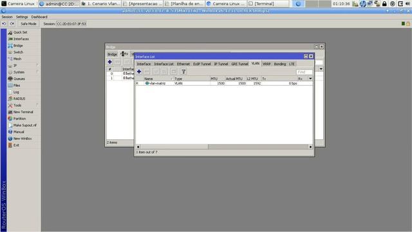
Task: Open the Session menu
Action: (7, 17)
